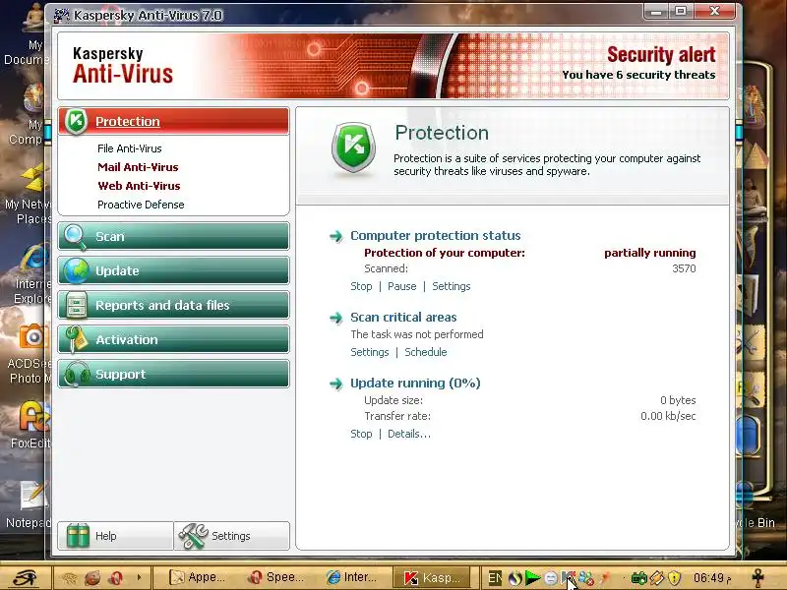
Task: Click the file cabinet Reports icon
Action: [77, 305]
